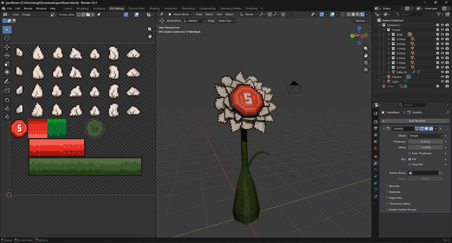Open the Solidify Mode Simple dropdown

[426, 136]
